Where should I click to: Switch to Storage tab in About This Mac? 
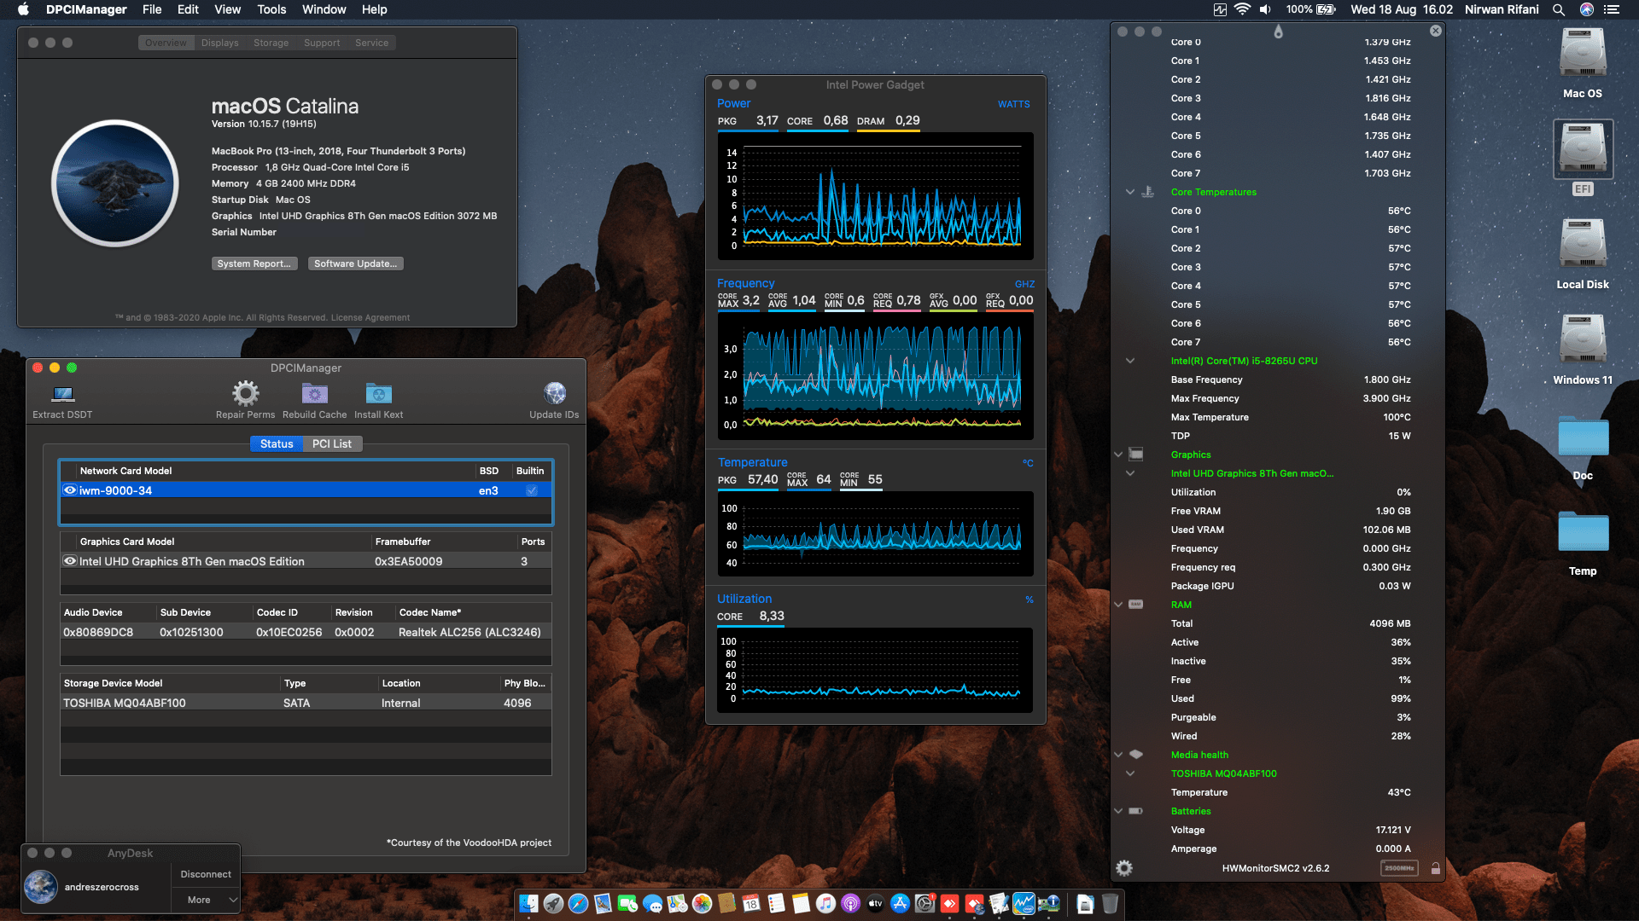click(x=271, y=43)
